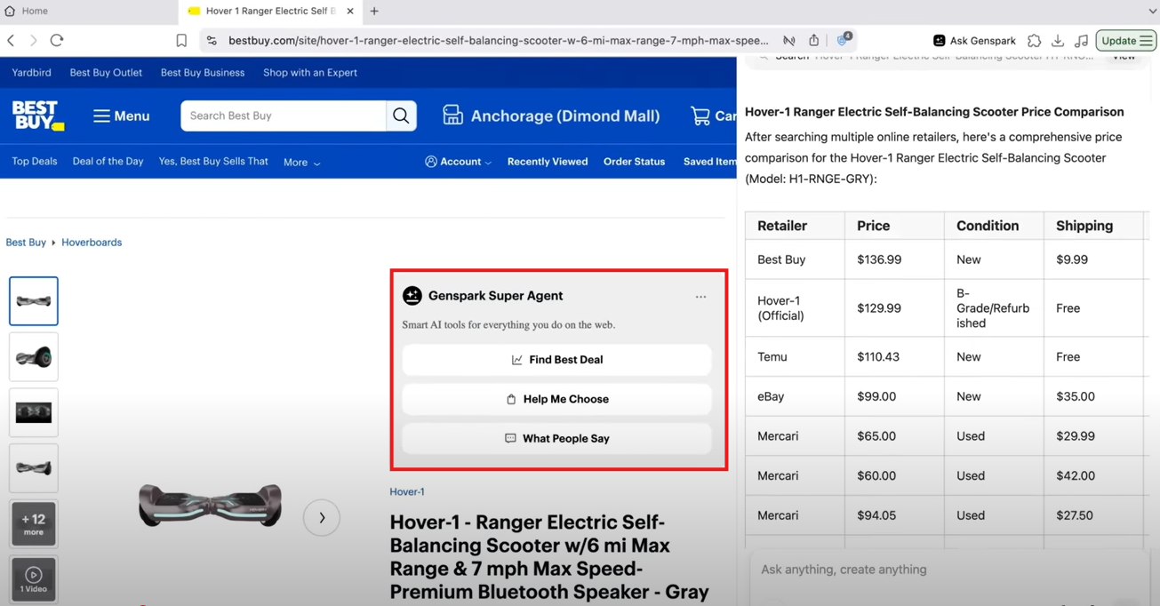
Task: Open the shield icon with badge
Action: (844, 40)
